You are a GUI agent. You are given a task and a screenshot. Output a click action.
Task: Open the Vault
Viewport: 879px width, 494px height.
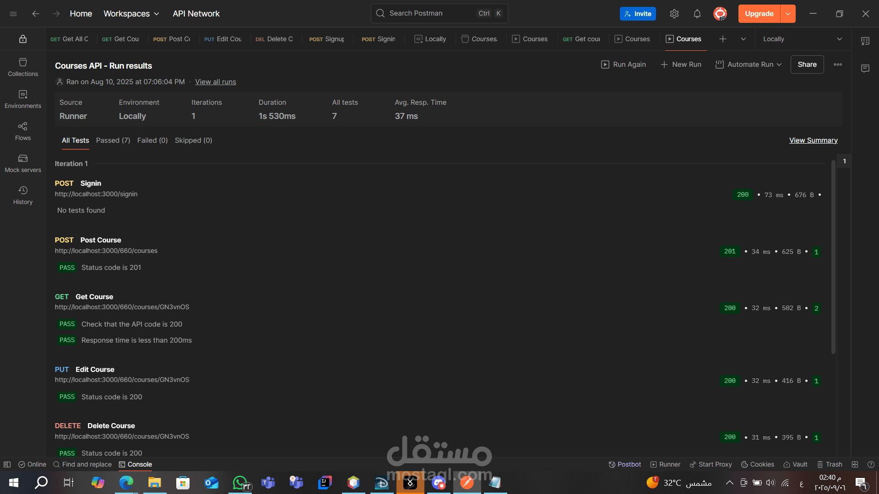795,464
